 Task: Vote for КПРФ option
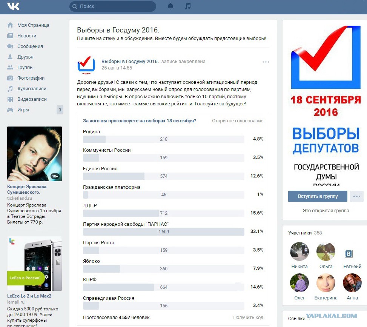[164, 287]
